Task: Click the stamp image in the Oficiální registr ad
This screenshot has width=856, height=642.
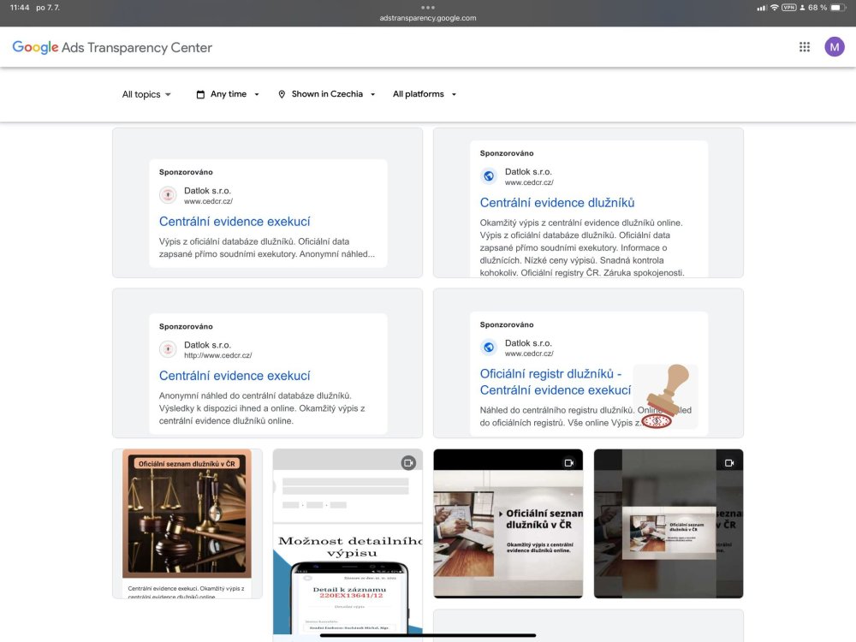Action: [666, 397]
